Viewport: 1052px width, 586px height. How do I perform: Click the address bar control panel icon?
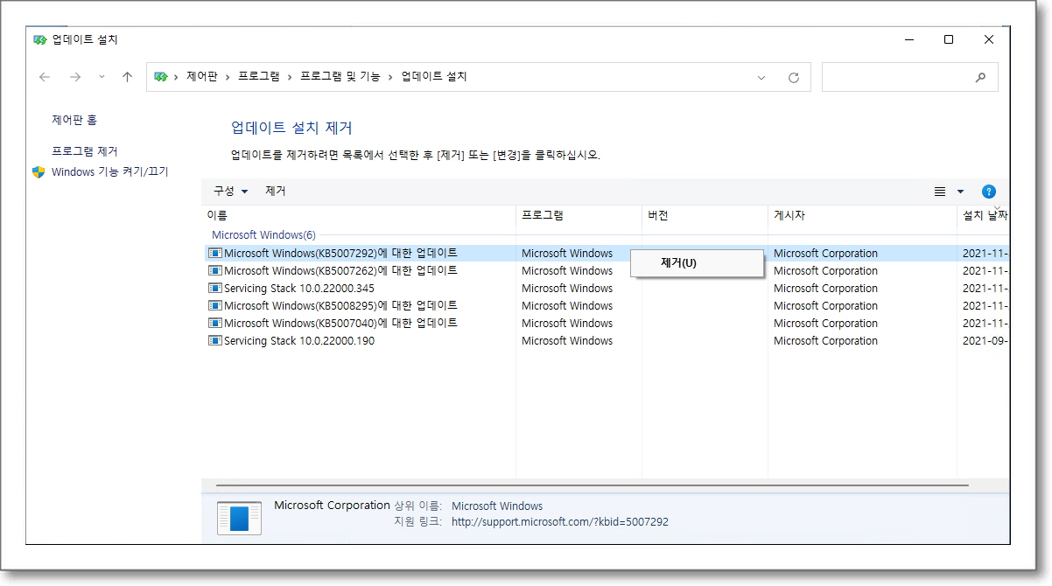coord(160,77)
